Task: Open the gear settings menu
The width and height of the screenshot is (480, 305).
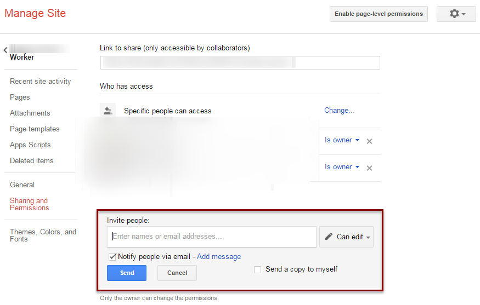Action: tap(456, 14)
